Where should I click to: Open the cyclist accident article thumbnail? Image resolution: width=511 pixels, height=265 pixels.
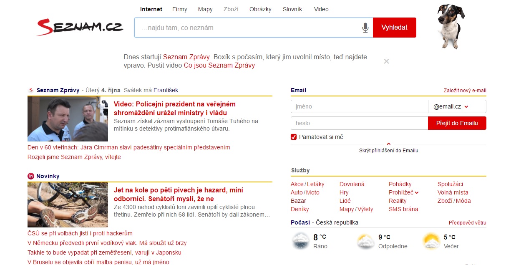coord(68,205)
